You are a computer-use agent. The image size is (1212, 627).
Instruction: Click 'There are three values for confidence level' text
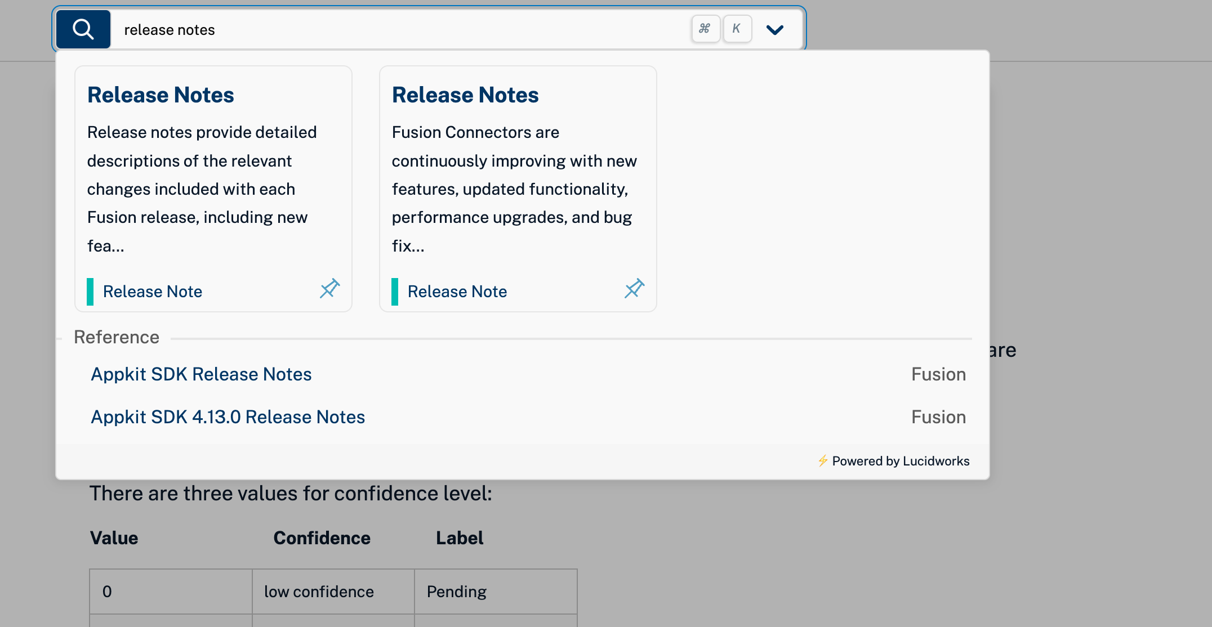click(x=291, y=494)
